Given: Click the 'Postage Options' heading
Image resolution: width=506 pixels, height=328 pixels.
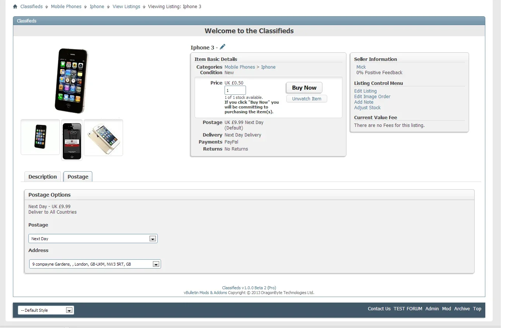Looking at the screenshot, I should click(x=49, y=195).
